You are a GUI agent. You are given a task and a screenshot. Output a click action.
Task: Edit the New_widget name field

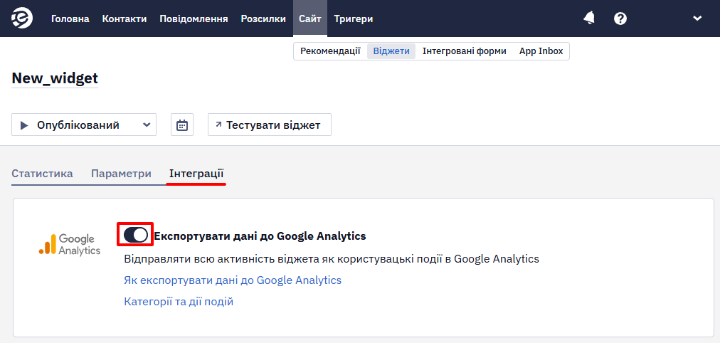(x=55, y=78)
